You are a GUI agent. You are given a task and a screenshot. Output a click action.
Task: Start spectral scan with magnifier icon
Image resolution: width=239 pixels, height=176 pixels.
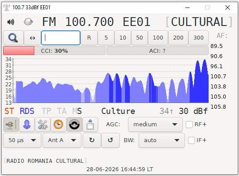(x=13, y=38)
